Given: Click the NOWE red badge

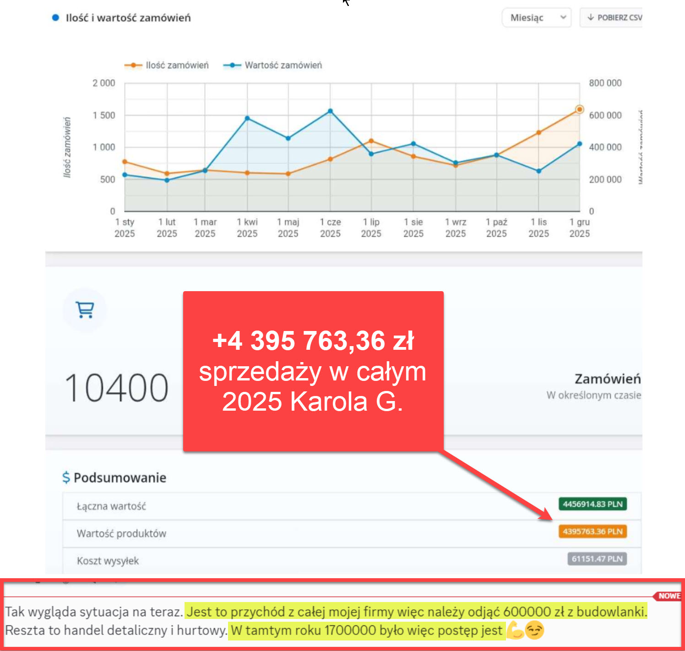Looking at the screenshot, I should point(669,596).
